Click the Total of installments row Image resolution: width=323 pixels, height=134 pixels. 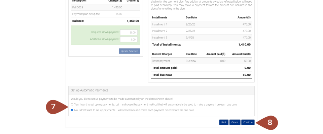pos(201,45)
